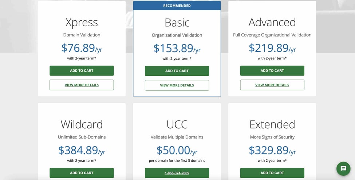
Task: Click the $50.00/yr UCC price
Action: click(177, 150)
